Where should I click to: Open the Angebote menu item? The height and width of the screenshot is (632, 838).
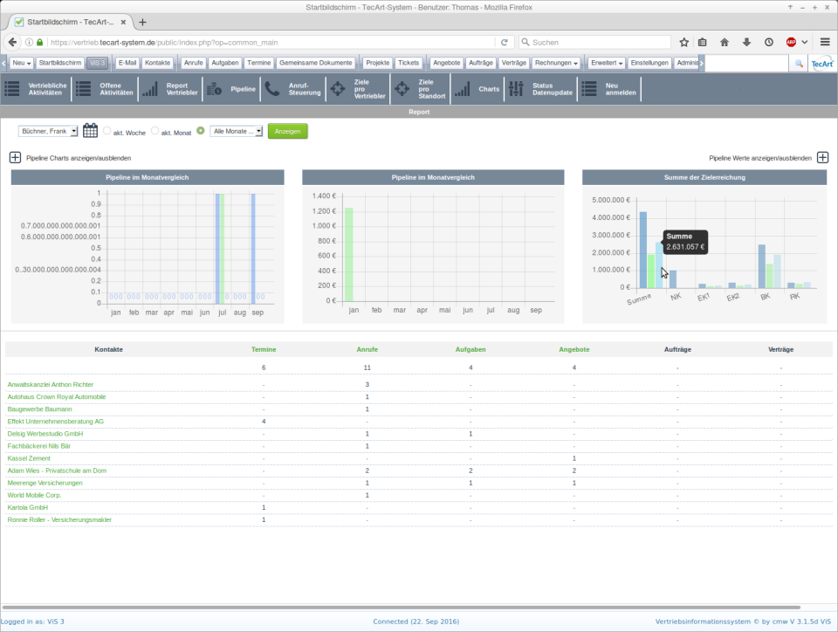coord(446,63)
